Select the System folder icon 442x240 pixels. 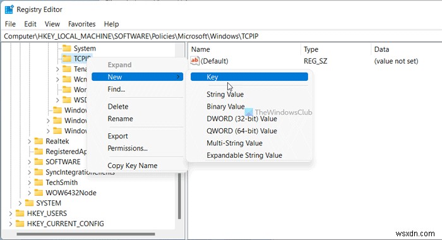click(x=67, y=48)
